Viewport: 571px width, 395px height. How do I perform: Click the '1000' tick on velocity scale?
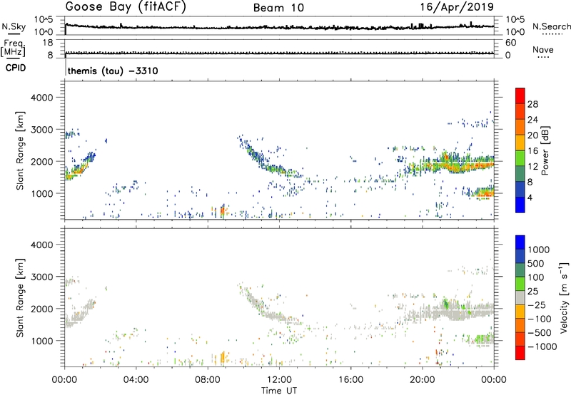(539, 250)
